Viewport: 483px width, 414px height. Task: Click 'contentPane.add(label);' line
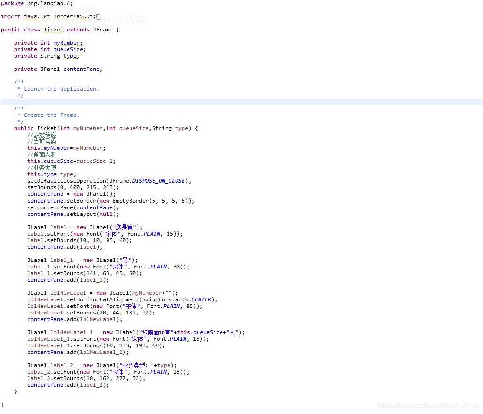pos(65,247)
